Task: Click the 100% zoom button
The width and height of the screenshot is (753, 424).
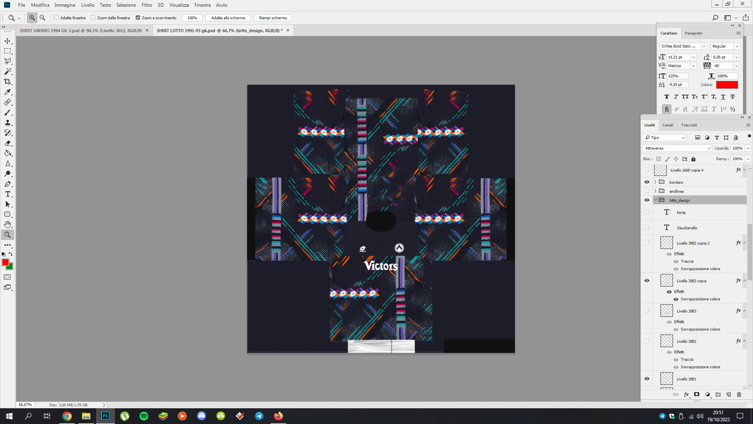Action: 192,18
